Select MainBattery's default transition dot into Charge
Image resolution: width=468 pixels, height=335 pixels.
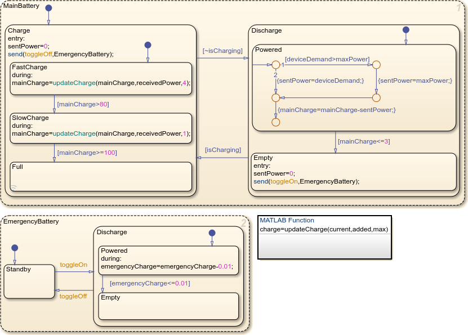pos(48,8)
